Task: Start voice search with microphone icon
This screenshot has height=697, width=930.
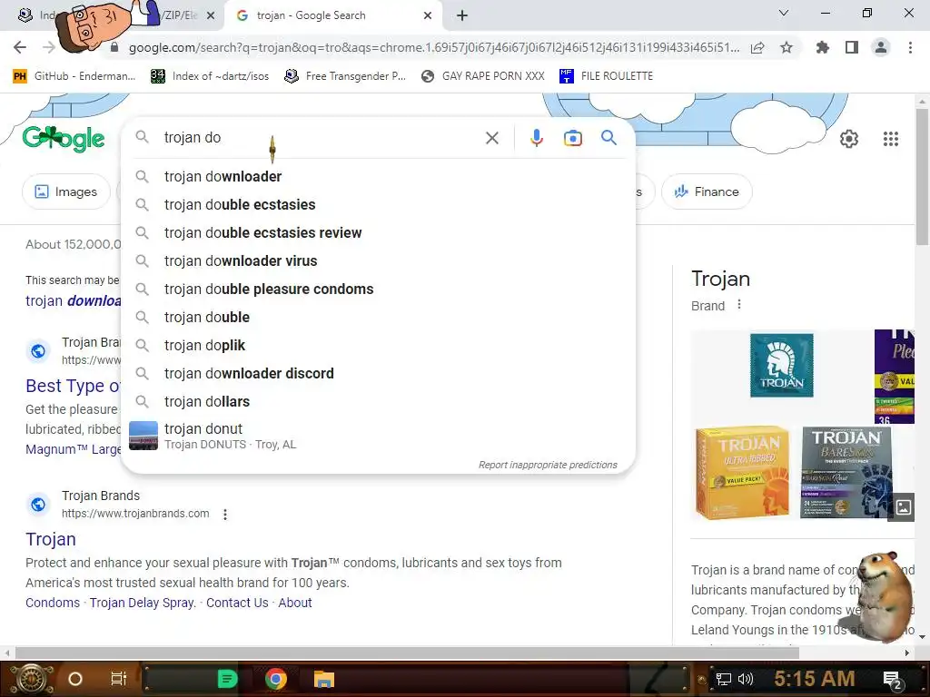Action: click(536, 138)
